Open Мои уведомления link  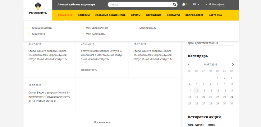pos(97,28)
